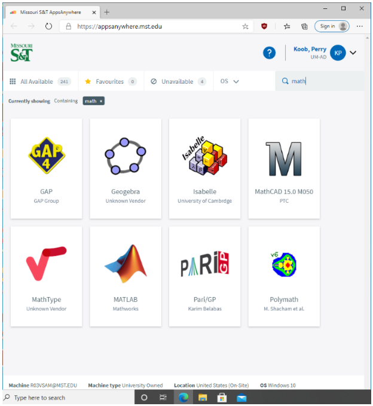Launch MathCAD via its M icon

pos(284,158)
